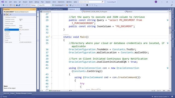Click the quick actions lightbulb on line 33
The height and width of the screenshot is (98, 175).
coord(49,36)
